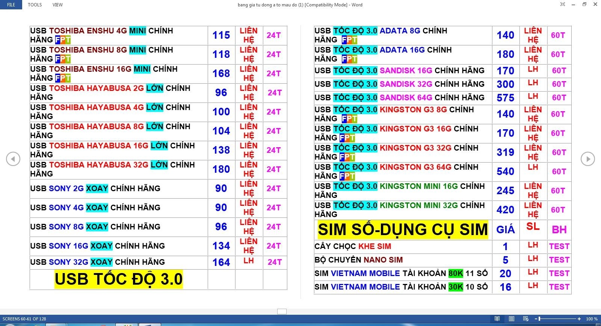Select USB TOSHIBA HAYABUSA 2G LỚN row text
The width and height of the screenshot is (601, 326).
[x=110, y=93]
